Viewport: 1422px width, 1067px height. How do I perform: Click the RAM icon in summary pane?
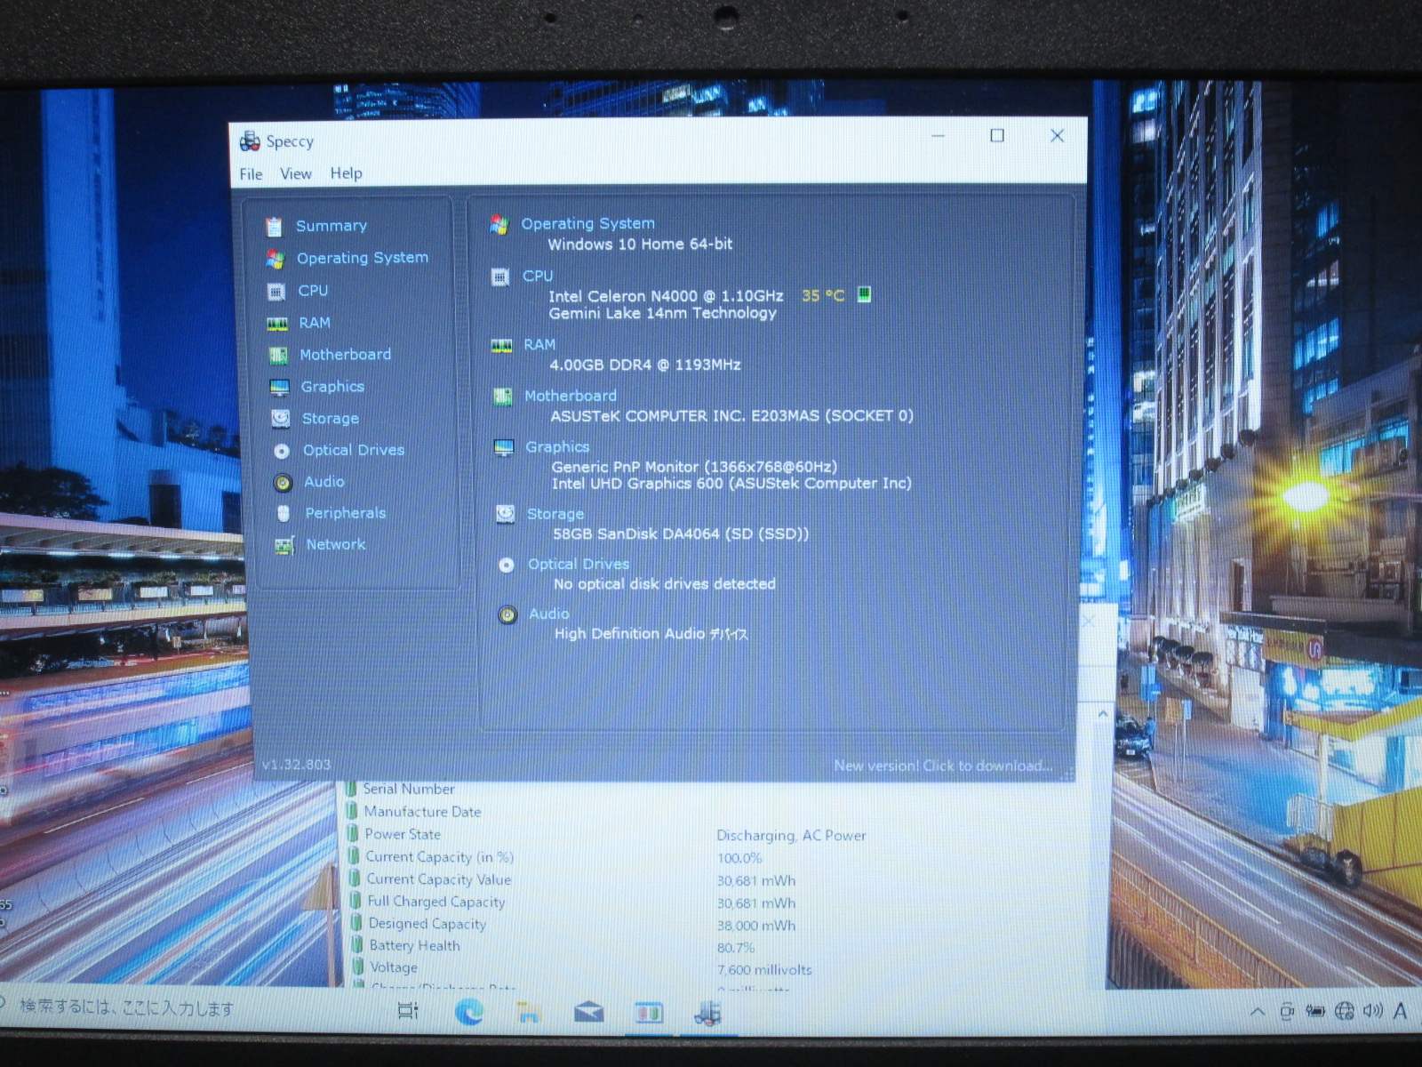(502, 345)
